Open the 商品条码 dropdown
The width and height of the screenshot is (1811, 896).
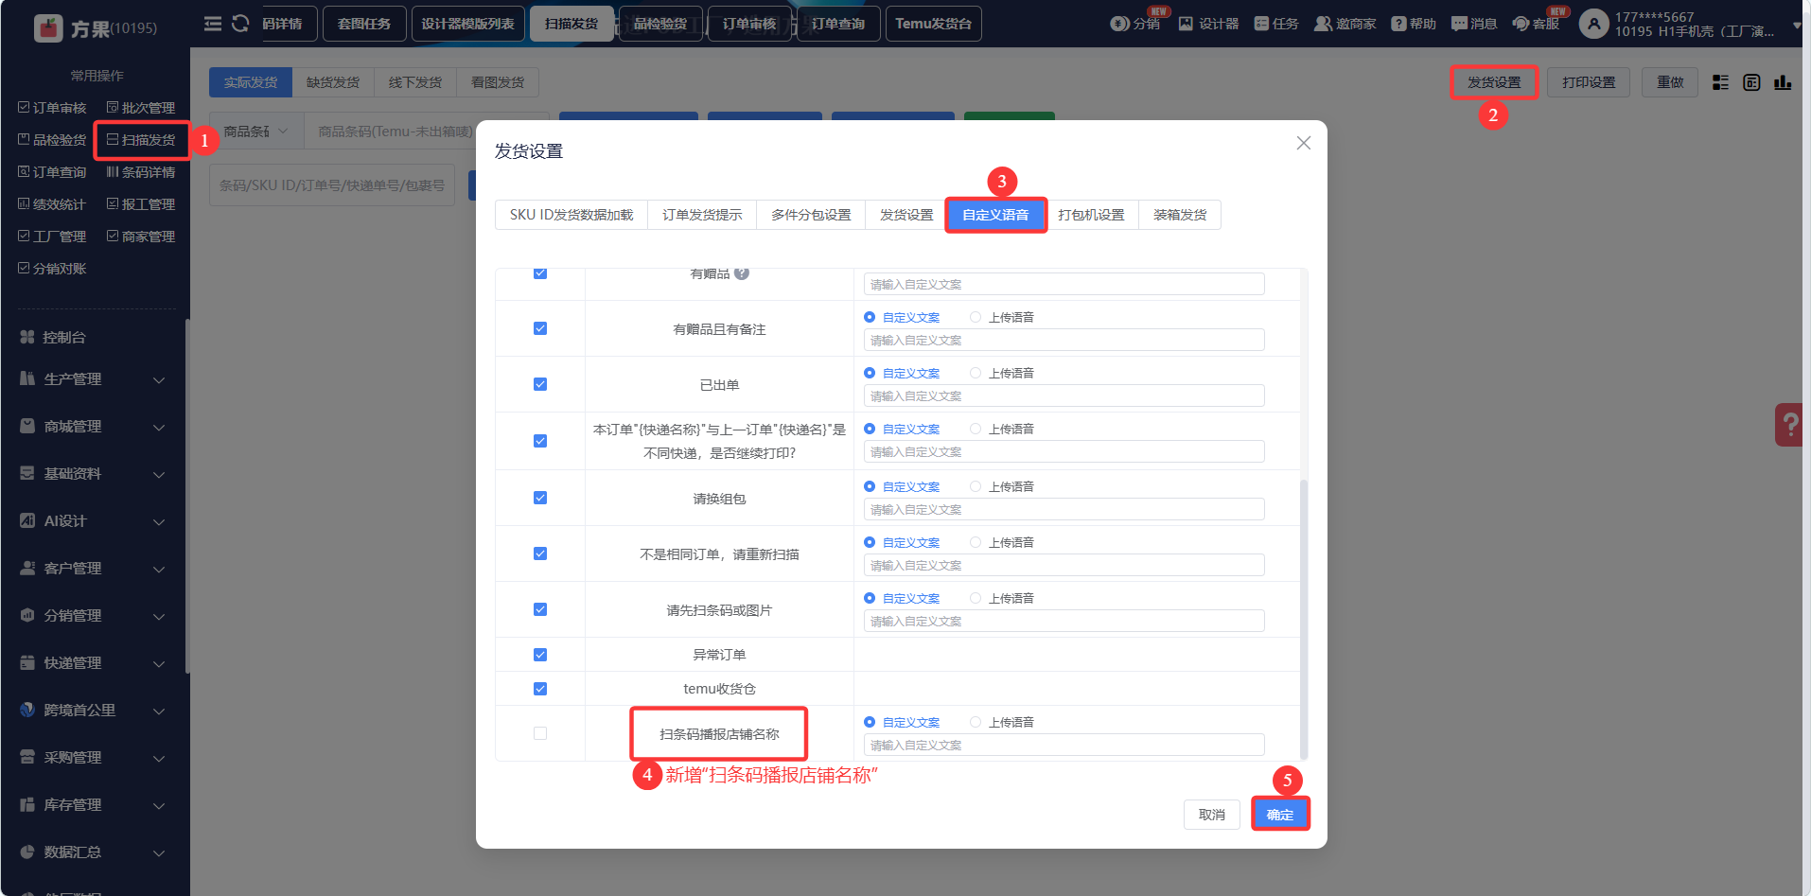tap(256, 132)
